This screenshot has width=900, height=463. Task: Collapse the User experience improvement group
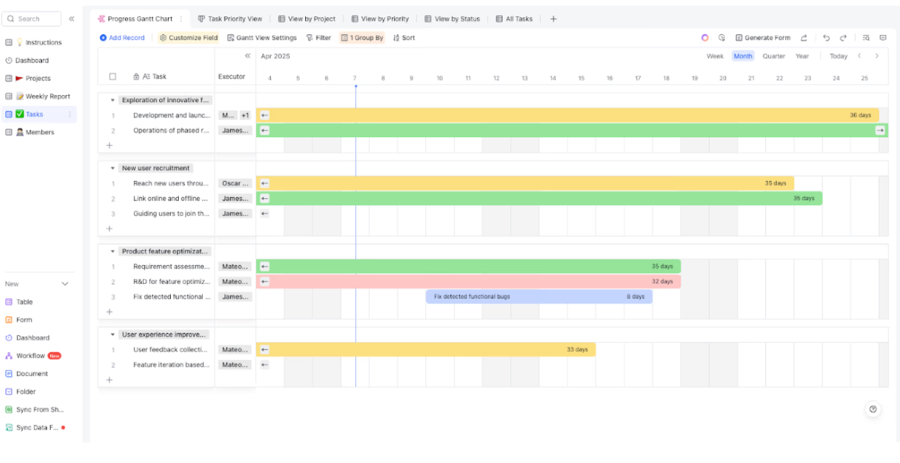coord(112,334)
